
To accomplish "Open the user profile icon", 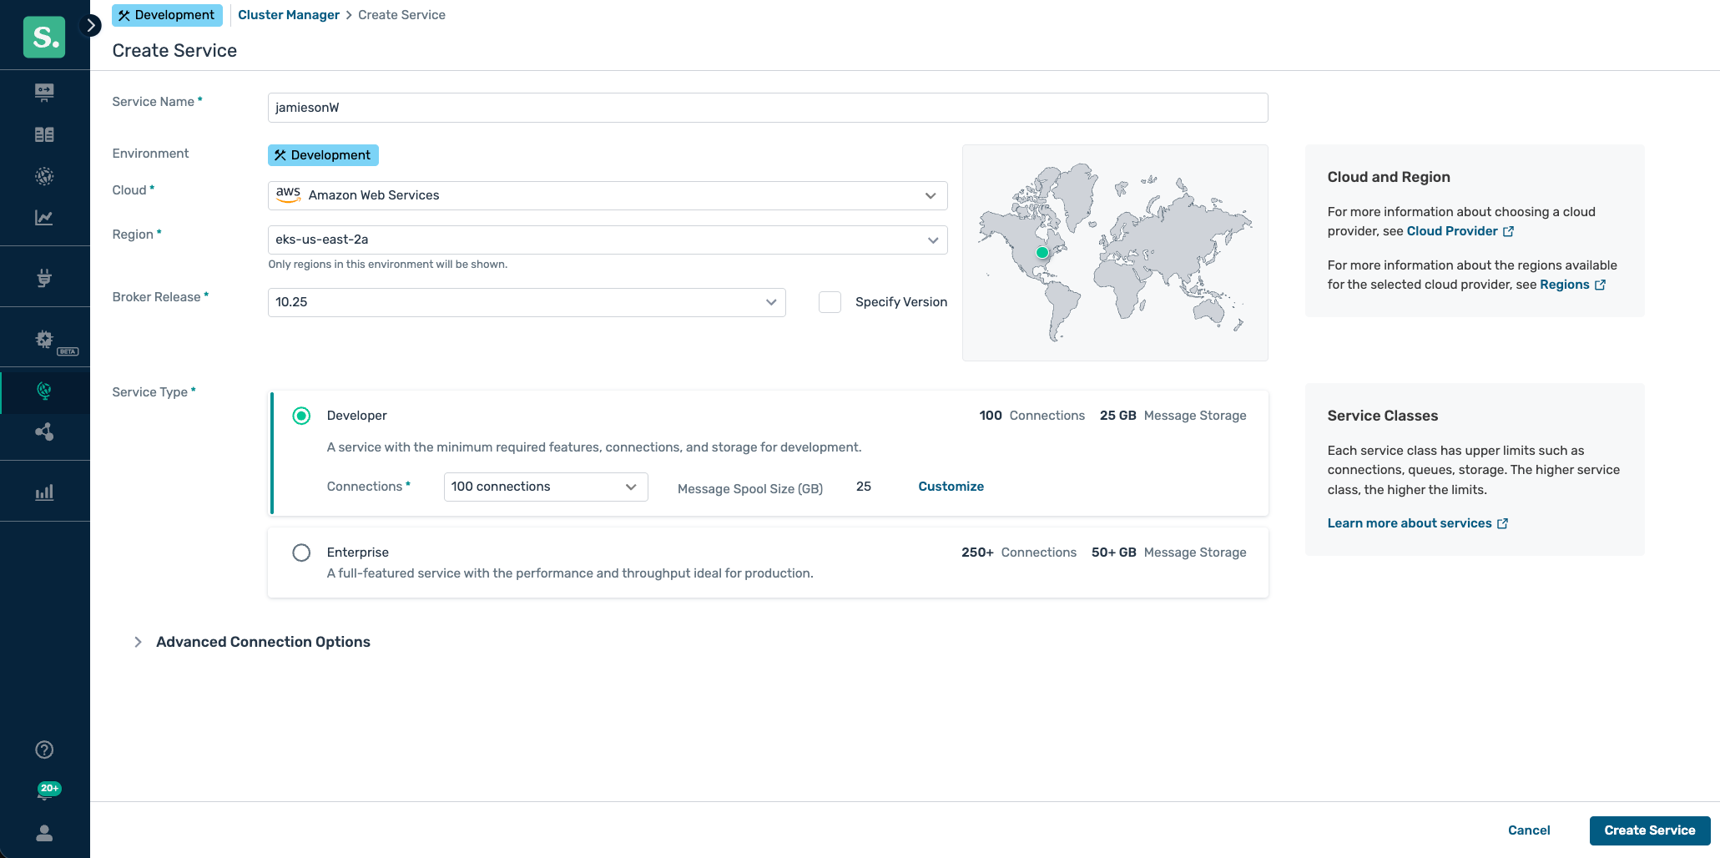I will (x=44, y=833).
